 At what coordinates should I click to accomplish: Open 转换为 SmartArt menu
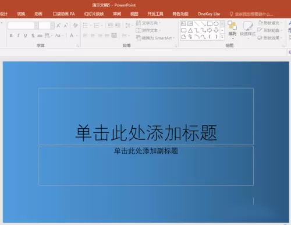(155, 38)
